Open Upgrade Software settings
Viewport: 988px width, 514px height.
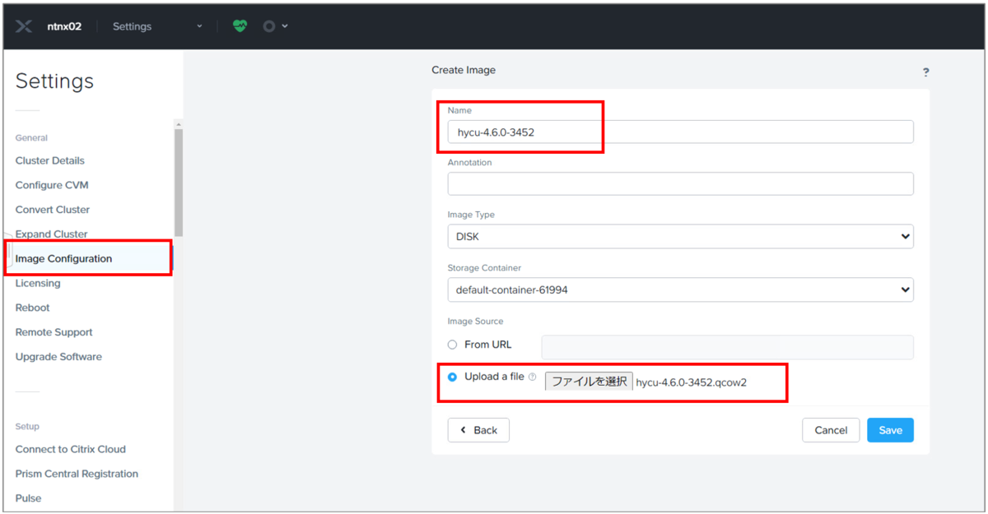point(58,357)
